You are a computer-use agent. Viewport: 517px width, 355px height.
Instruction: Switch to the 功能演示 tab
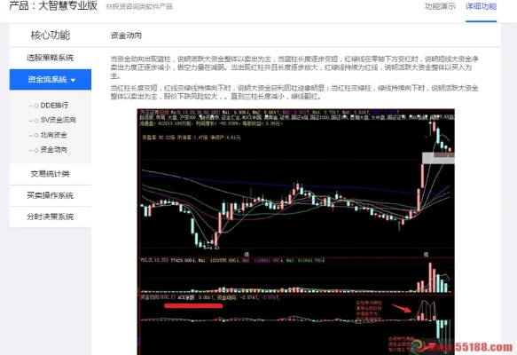click(440, 6)
